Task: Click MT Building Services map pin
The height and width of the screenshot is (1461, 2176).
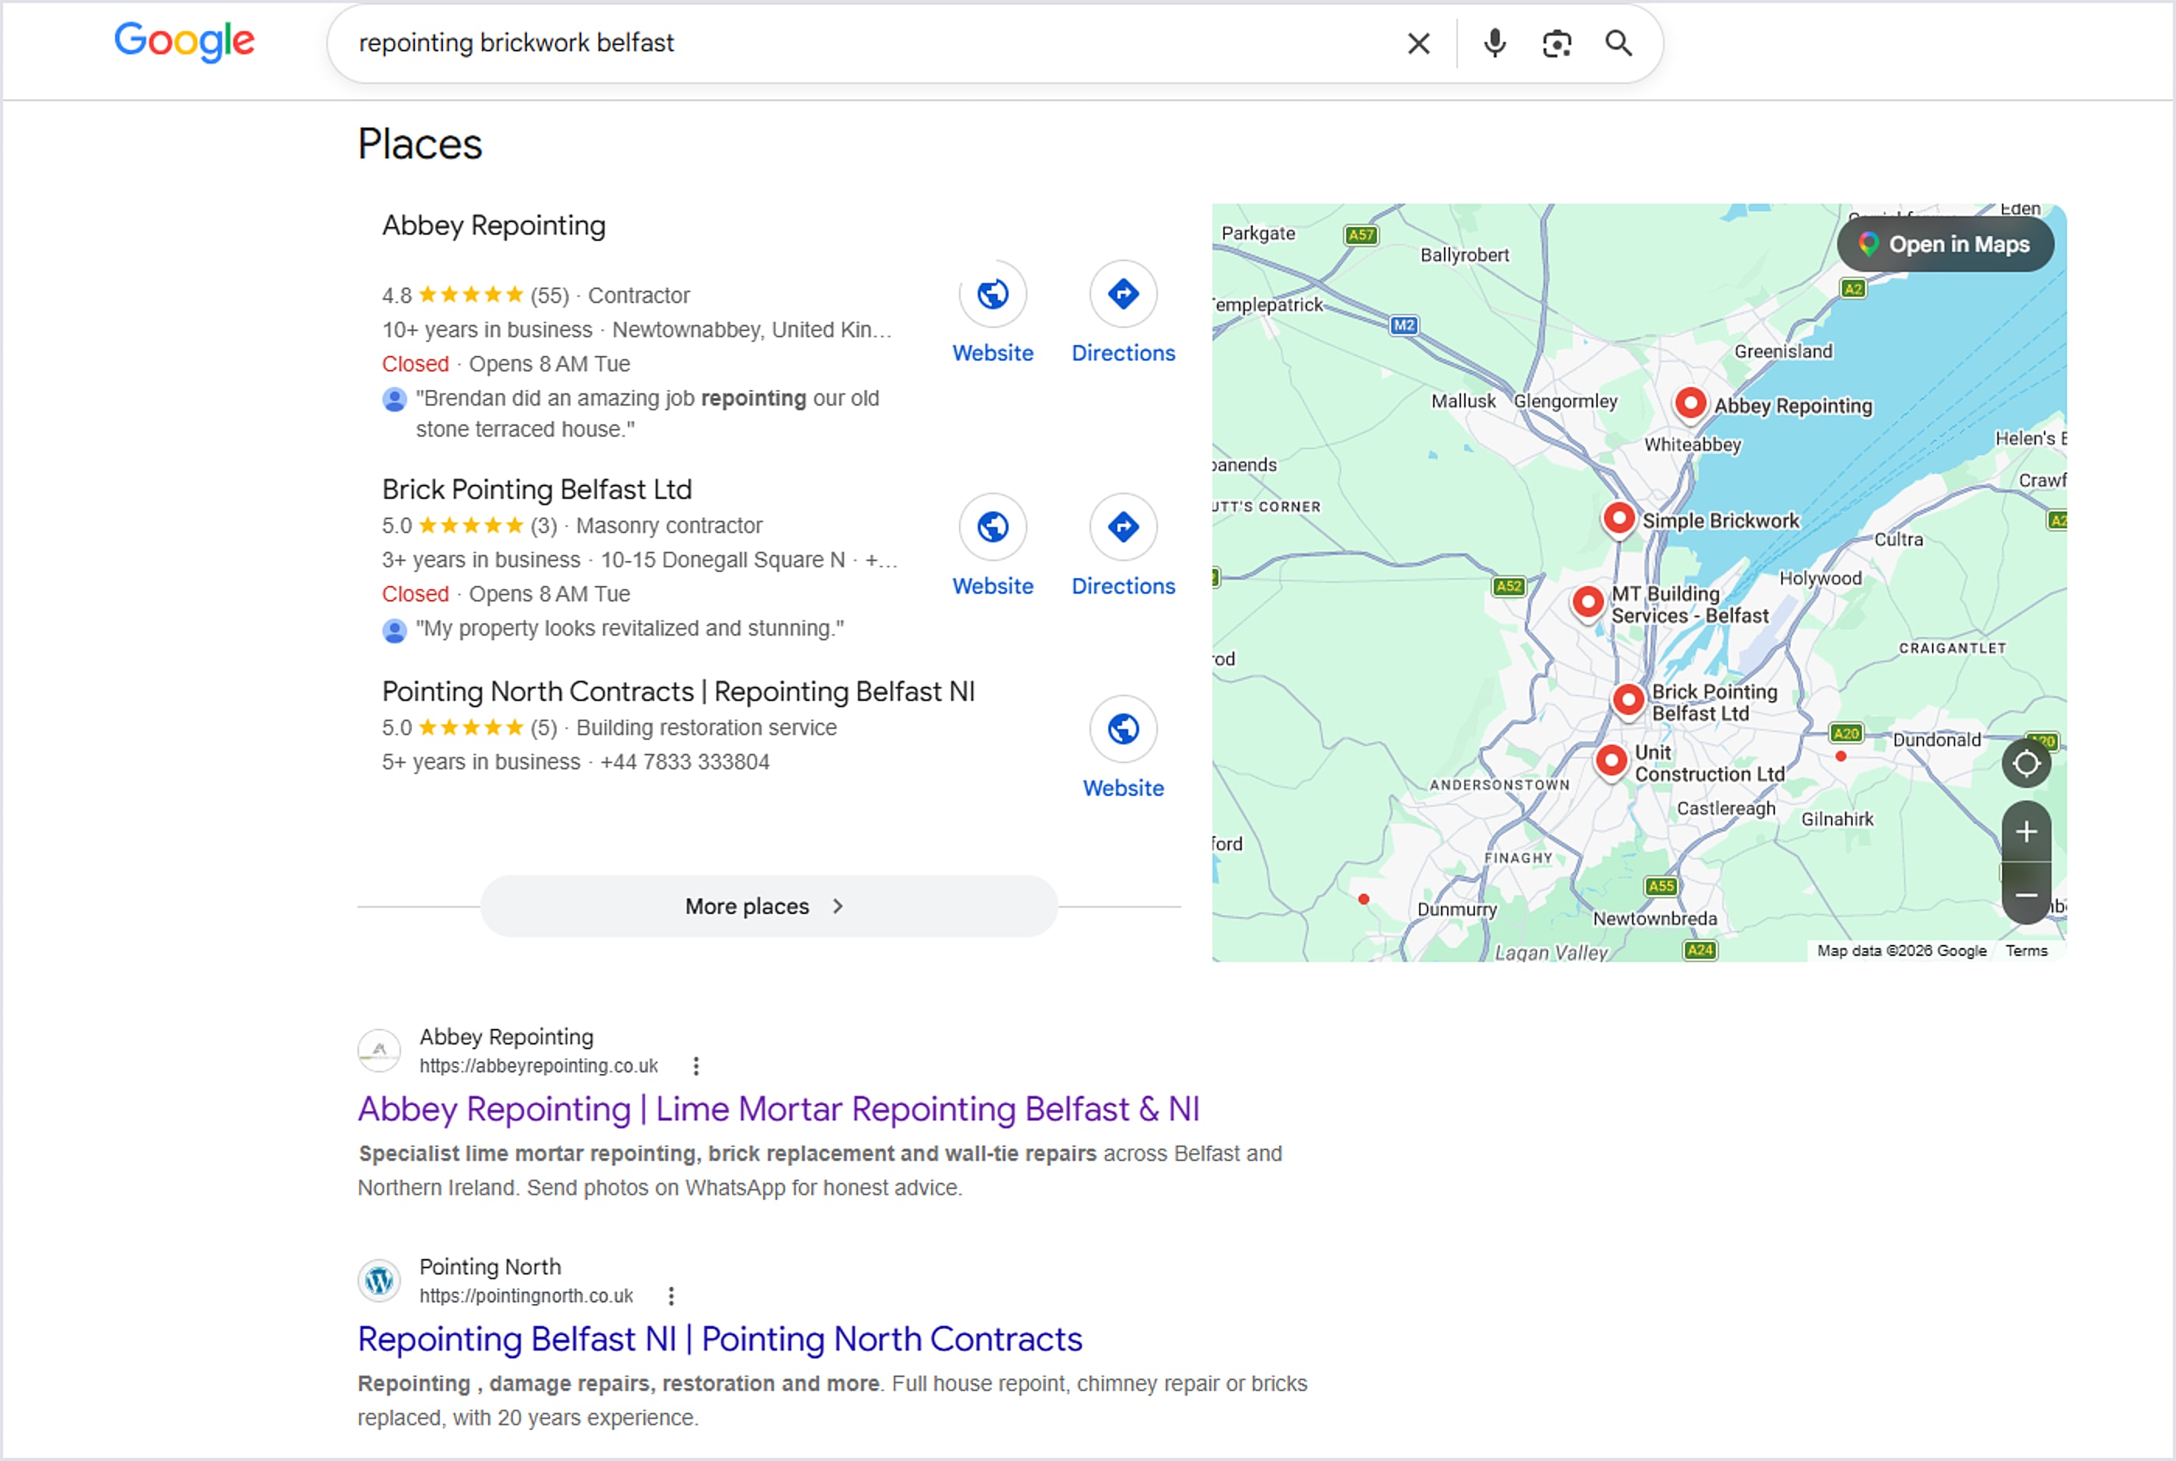Action: [1587, 602]
